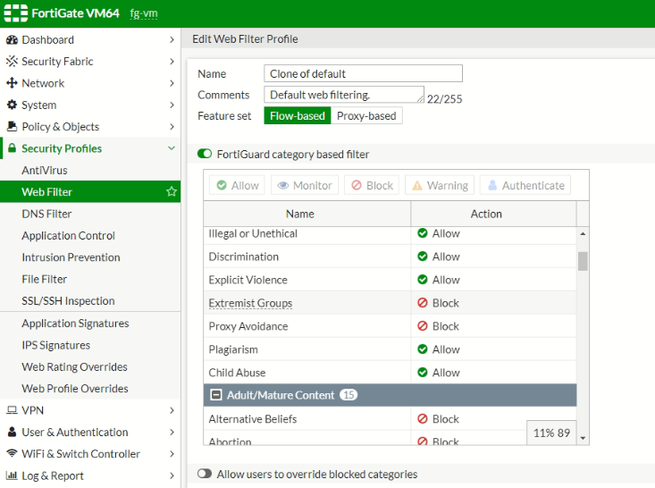Click the scrollbar up arrow
Viewport: 655px width, 488px height.
583,233
